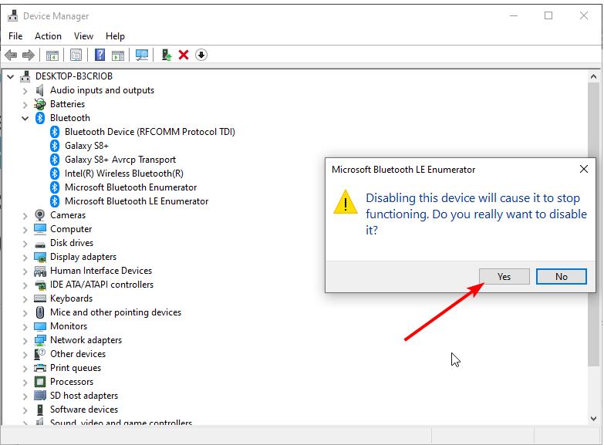This screenshot has height=445, width=604.
Task: Confirm disabling with the Yes button
Action: (x=504, y=277)
